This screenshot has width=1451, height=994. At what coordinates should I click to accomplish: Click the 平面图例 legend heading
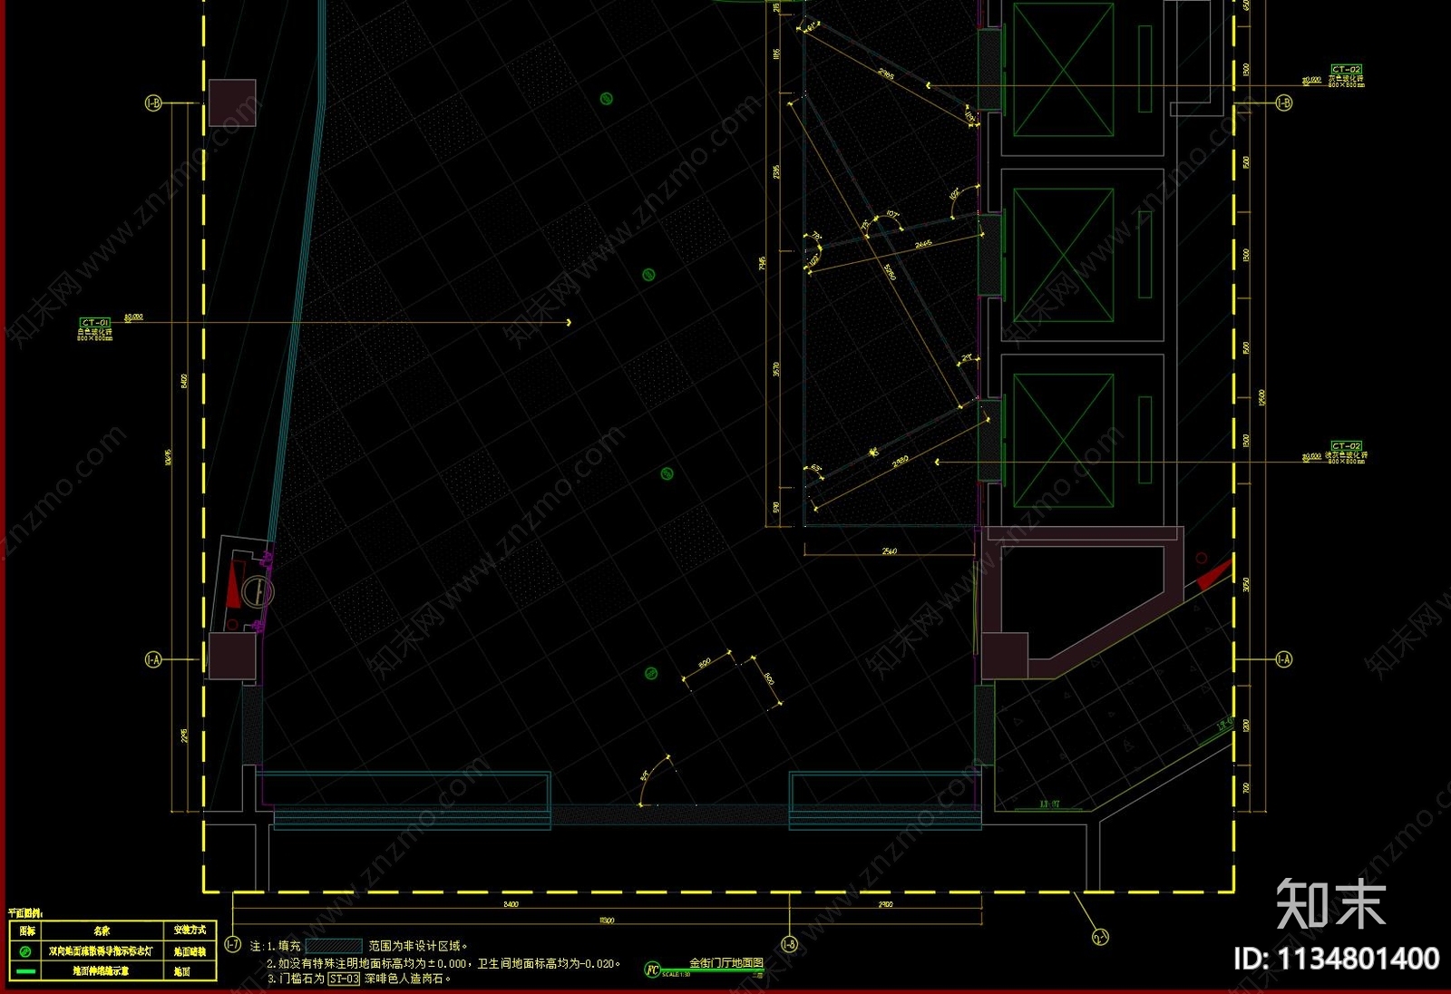[x=26, y=913]
